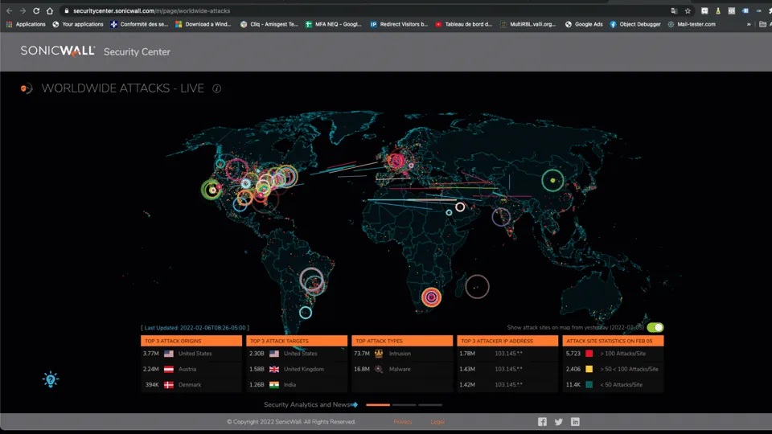772x434 pixels.
Task: Click the Austria flag in attack origins
Action: click(169, 369)
